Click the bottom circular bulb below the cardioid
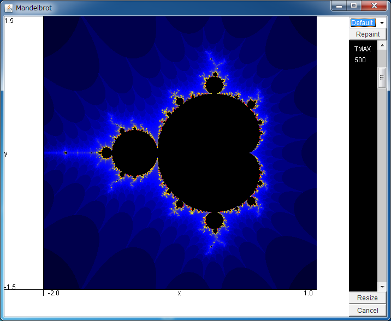The width and height of the screenshot is (391, 321). click(215, 221)
